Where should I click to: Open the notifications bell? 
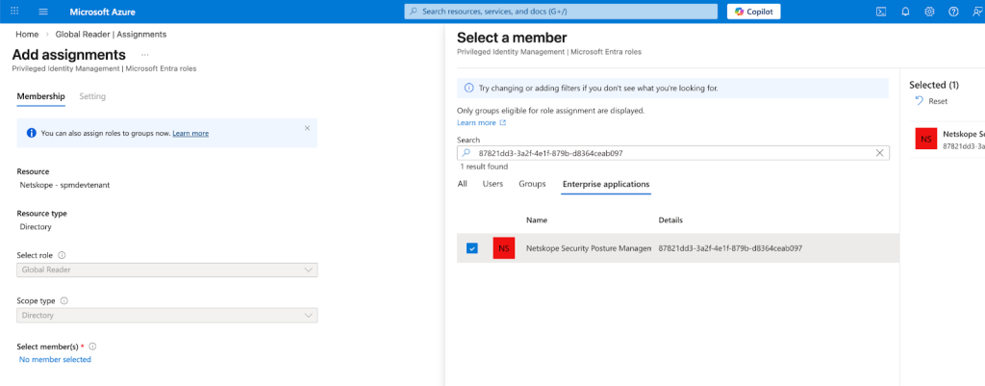tap(905, 12)
